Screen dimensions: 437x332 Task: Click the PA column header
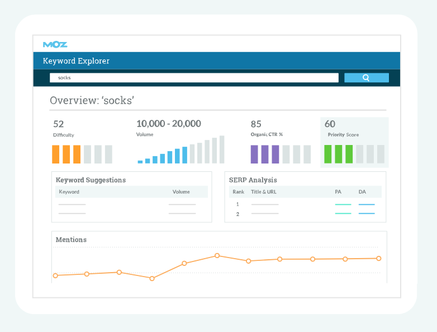click(x=338, y=192)
